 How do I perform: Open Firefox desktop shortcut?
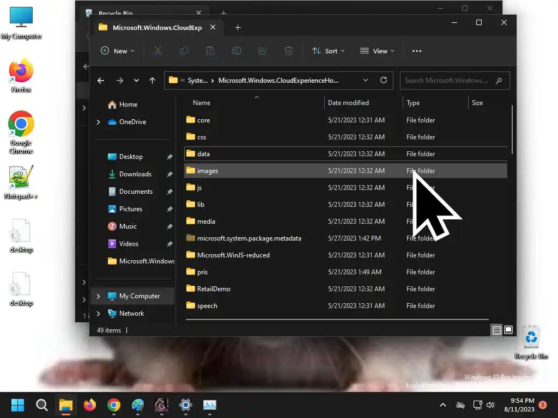click(21, 75)
